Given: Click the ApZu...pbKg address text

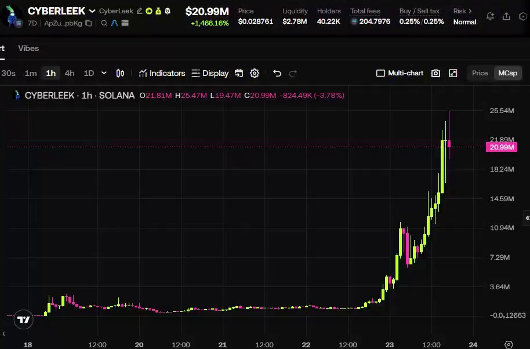Looking at the screenshot, I should [63, 23].
